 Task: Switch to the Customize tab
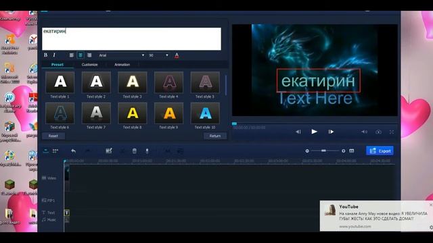click(x=89, y=65)
